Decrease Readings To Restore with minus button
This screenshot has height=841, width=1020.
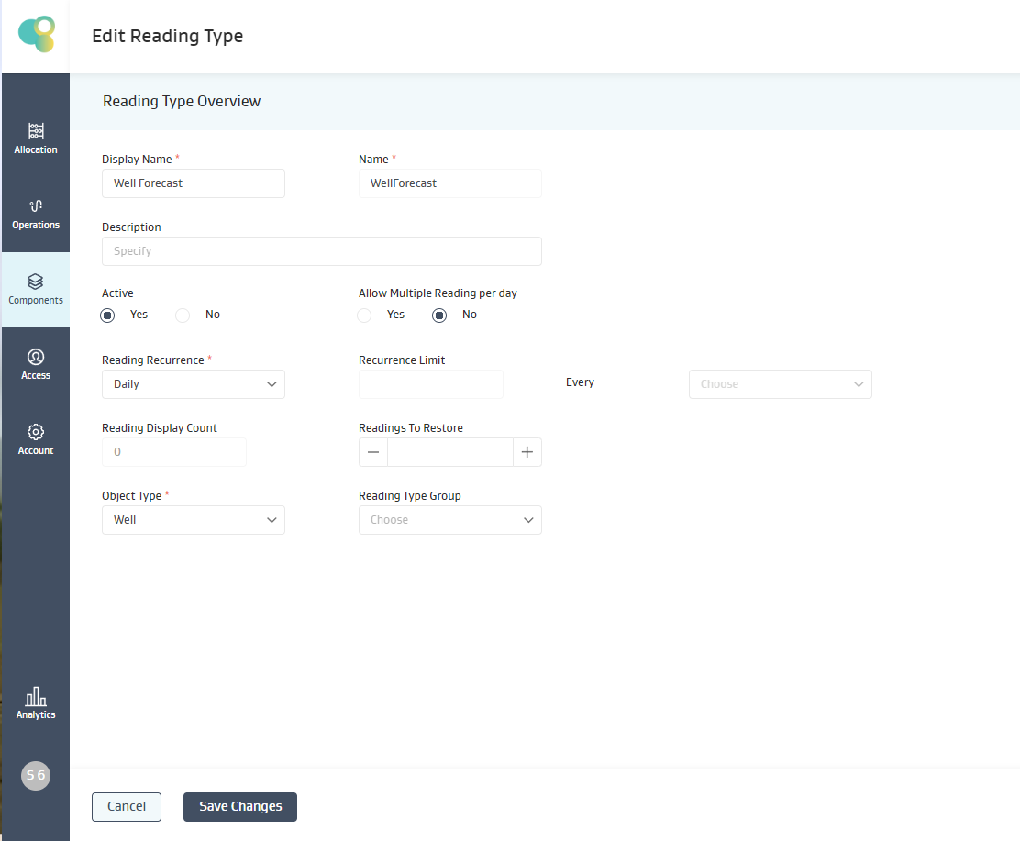tap(373, 452)
